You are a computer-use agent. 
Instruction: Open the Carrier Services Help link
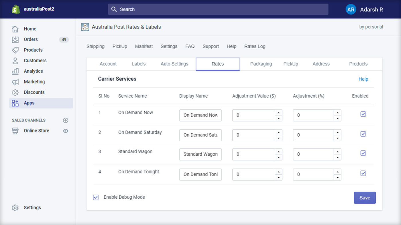tap(363, 79)
